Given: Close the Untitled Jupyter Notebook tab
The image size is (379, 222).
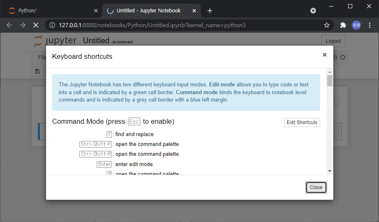Looking at the screenshot, I should (x=194, y=11).
